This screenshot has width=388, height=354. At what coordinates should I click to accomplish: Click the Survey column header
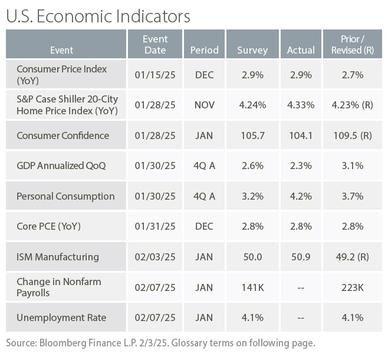point(252,51)
